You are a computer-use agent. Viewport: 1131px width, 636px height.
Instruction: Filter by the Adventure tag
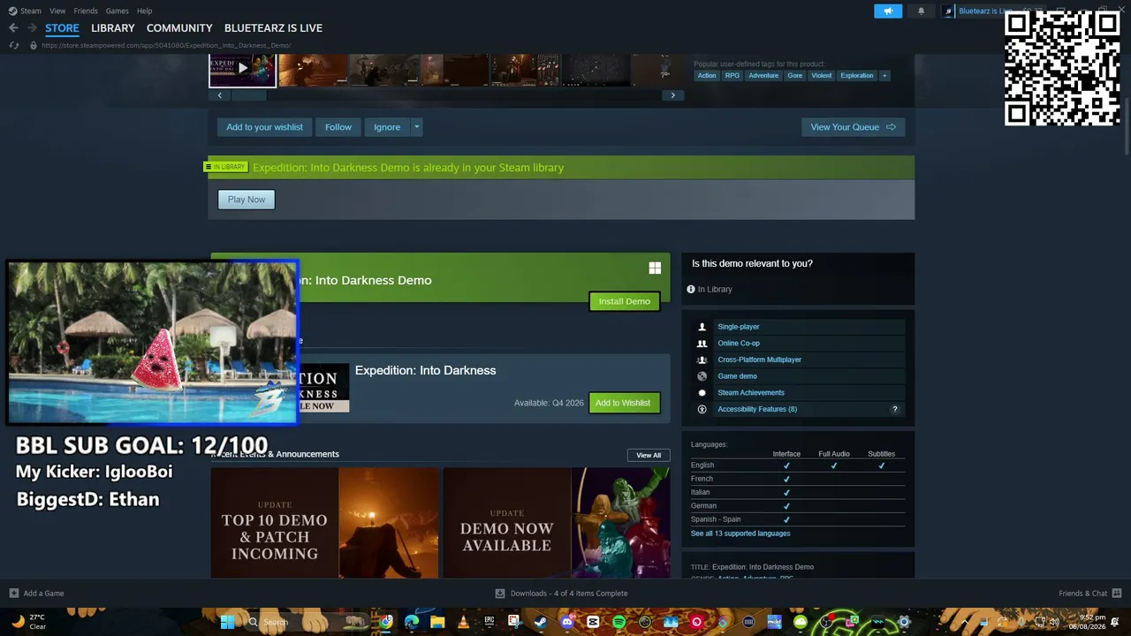click(x=763, y=76)
